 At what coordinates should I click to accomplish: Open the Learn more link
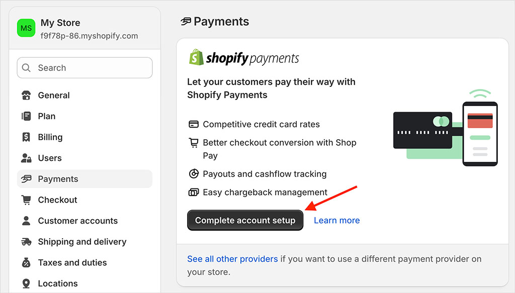pyautogui.click(x=336, y=220)
